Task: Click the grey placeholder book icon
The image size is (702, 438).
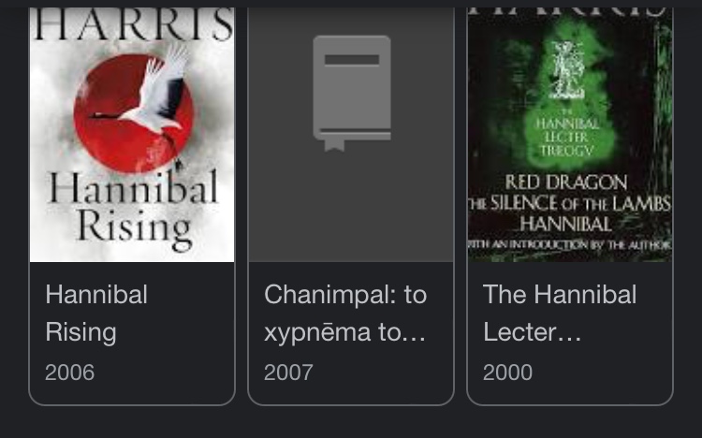Action: (x=352, y=94)
